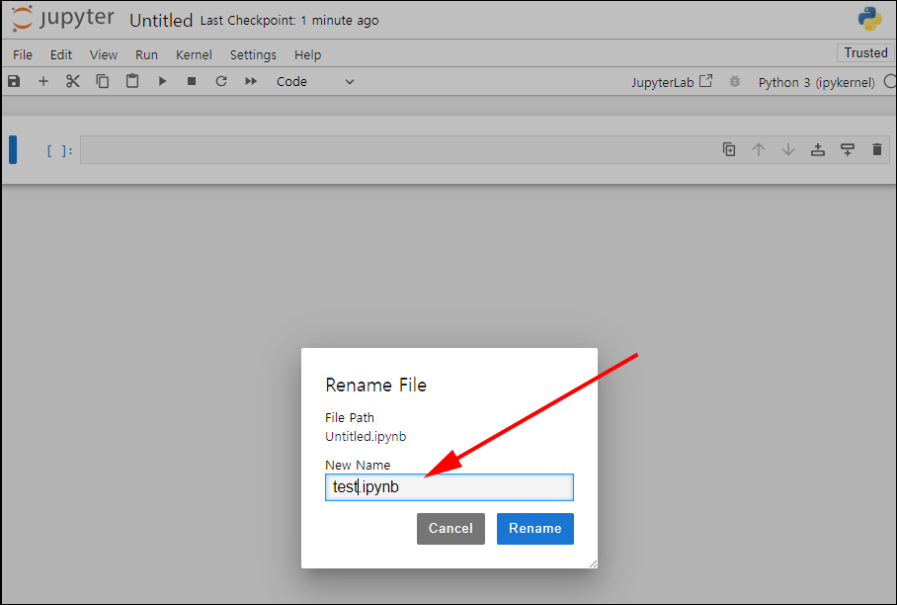Insert a cell below cell-toolbar icon
Screen dimensions: 897x605
coord(848,149)
